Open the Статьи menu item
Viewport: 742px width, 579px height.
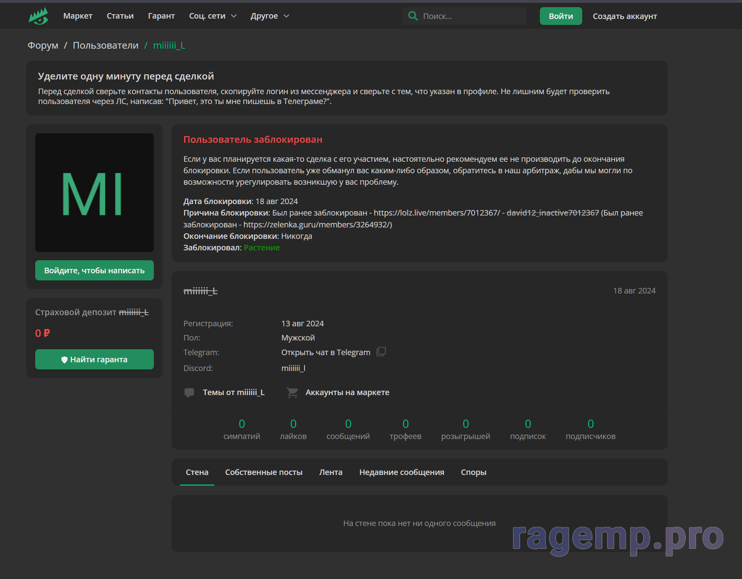coord(120,16)
